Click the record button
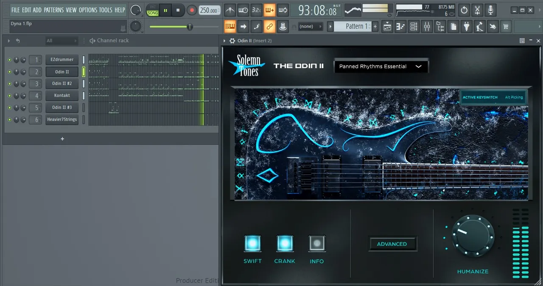The height and width of the screenshot is (286, 543). [x=192, y=10]
